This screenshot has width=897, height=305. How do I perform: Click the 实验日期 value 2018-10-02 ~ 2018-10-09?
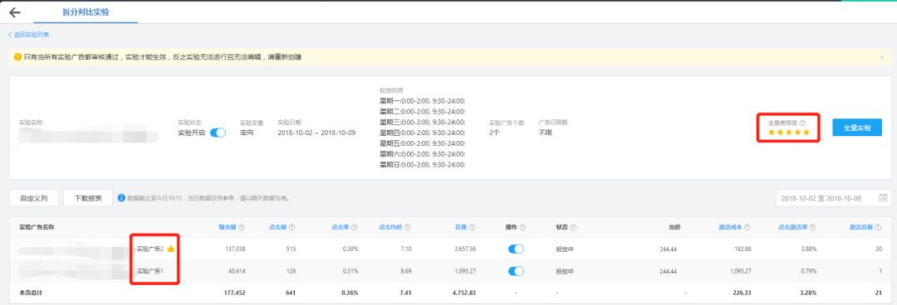pos(316,133)
